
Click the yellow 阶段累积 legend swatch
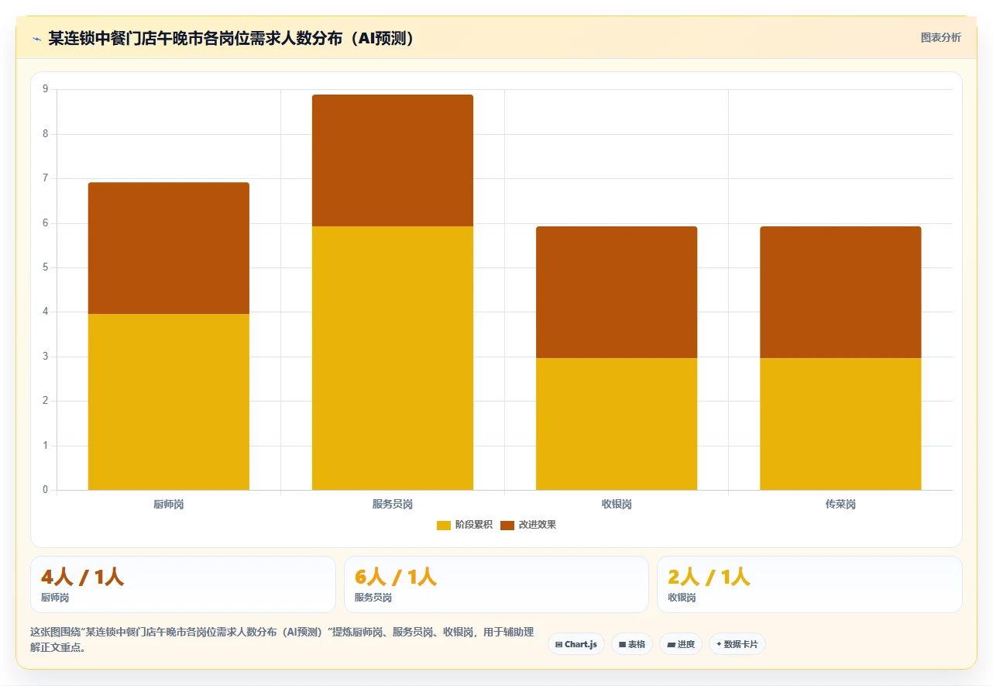click(x=444, y=525)
